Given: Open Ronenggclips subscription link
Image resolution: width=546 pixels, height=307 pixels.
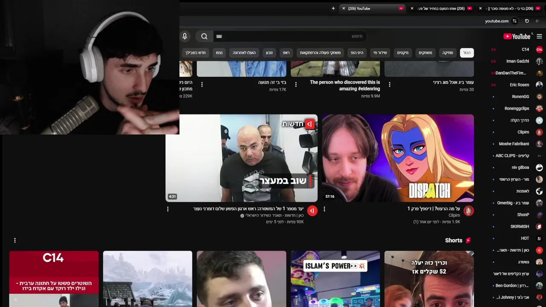Looking at the screenshot, I should pos(517,108).
